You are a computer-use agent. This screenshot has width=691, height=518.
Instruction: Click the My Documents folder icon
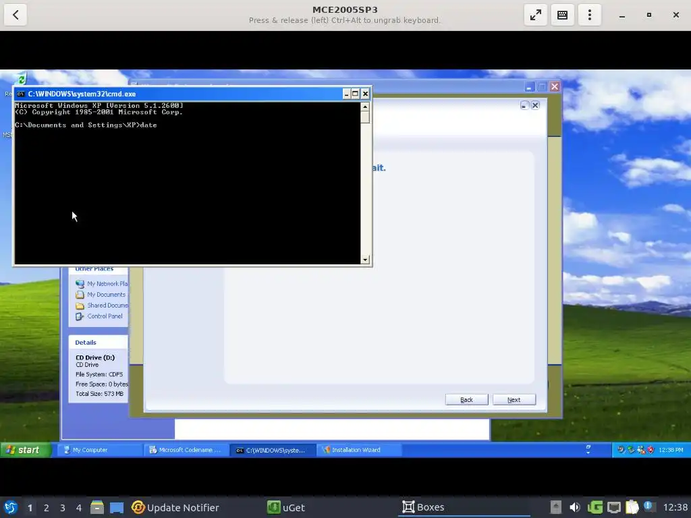[80, 295]
